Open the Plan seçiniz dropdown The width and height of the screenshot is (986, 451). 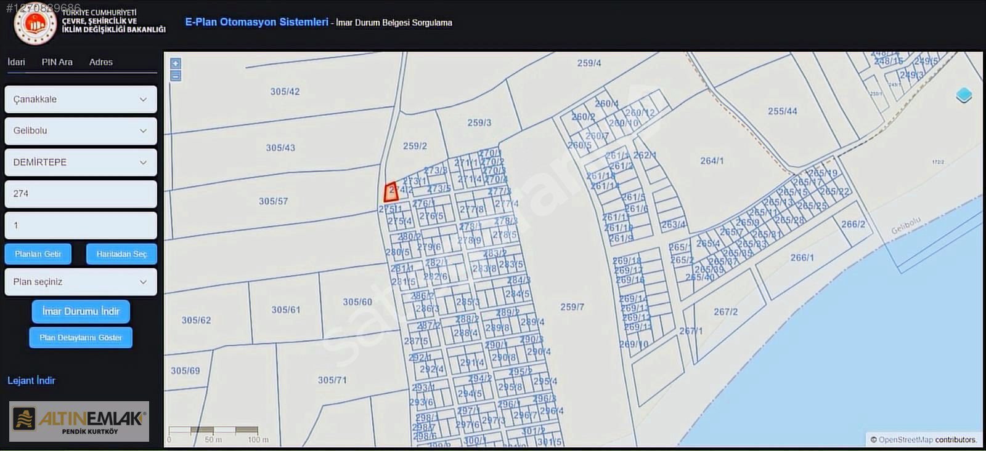[81, 282]
